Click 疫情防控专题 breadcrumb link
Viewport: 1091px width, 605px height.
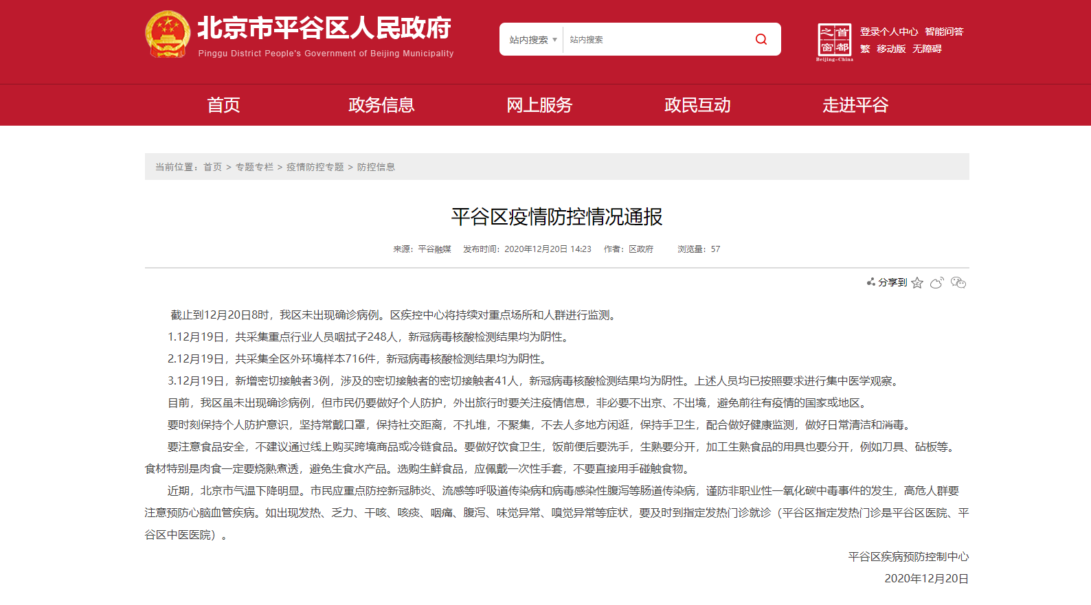(315, 167)
